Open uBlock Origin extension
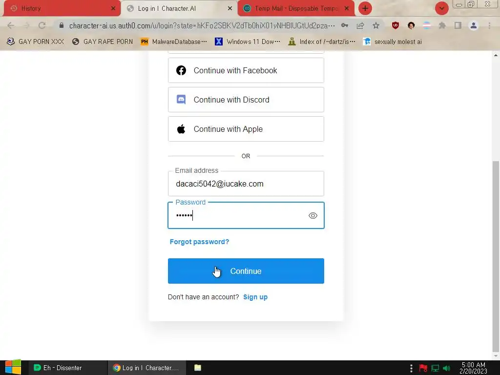Viewport: 500px width, 375px height. [396, 25]
